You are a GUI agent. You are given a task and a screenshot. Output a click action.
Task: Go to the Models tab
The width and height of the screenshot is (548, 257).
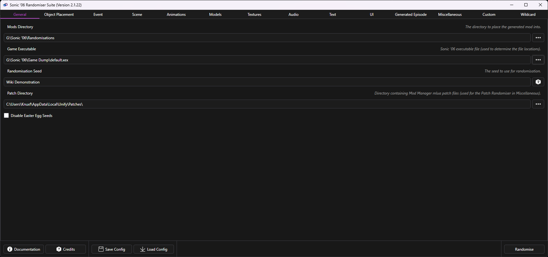215,15
